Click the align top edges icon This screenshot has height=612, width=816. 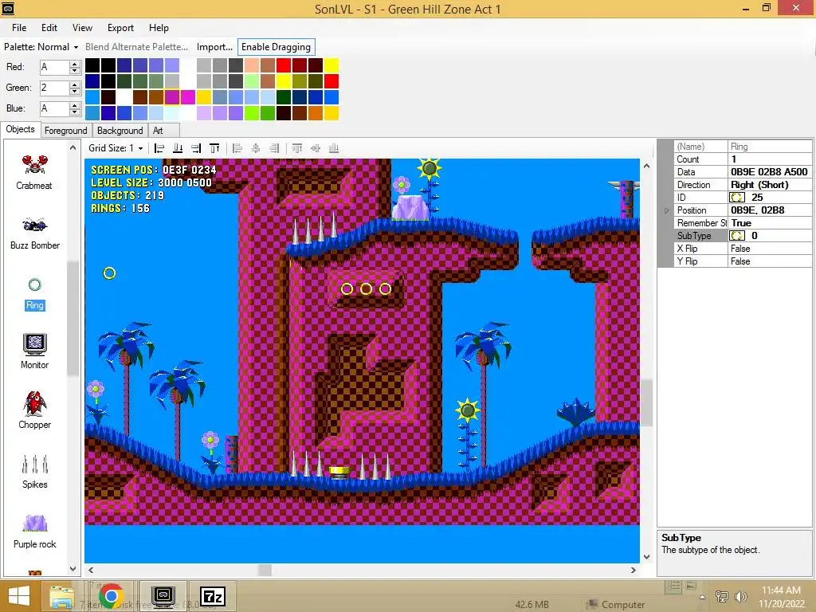(297, 148)
